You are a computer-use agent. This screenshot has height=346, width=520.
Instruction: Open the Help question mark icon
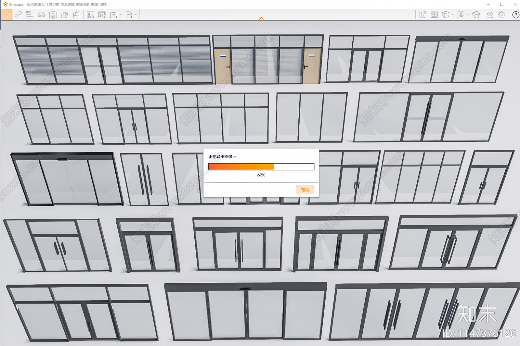(x=516, y=15)
